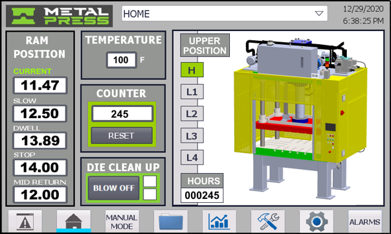The image size is (391, 234).
Task: Open the warning screen icon in bottom bar
Action: [25, 221]
